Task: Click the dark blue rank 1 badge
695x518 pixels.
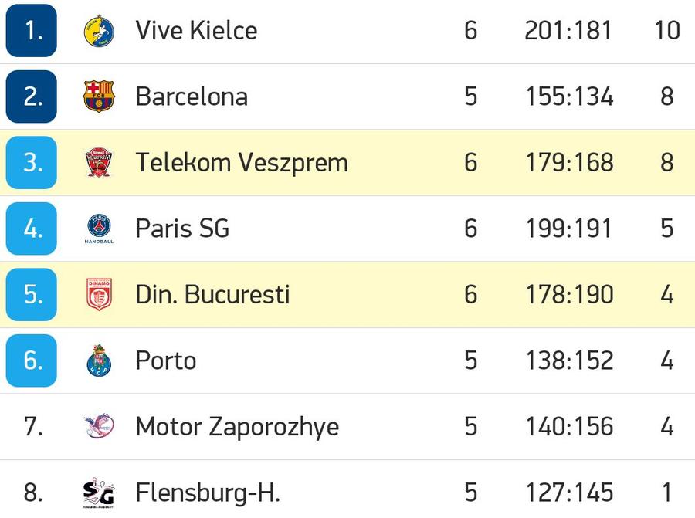Action: [32, 31]
